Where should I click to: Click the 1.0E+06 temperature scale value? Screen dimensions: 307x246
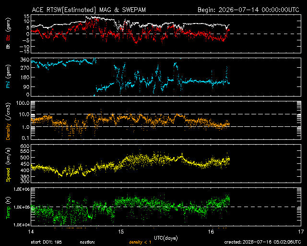click(22, 189)
